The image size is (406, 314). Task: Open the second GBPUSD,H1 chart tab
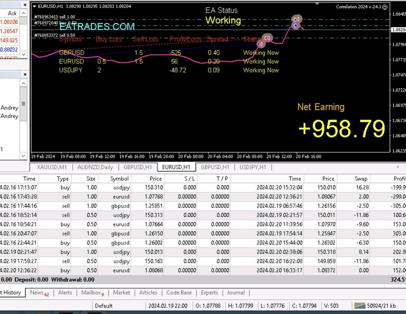click(x=215, y=167)
